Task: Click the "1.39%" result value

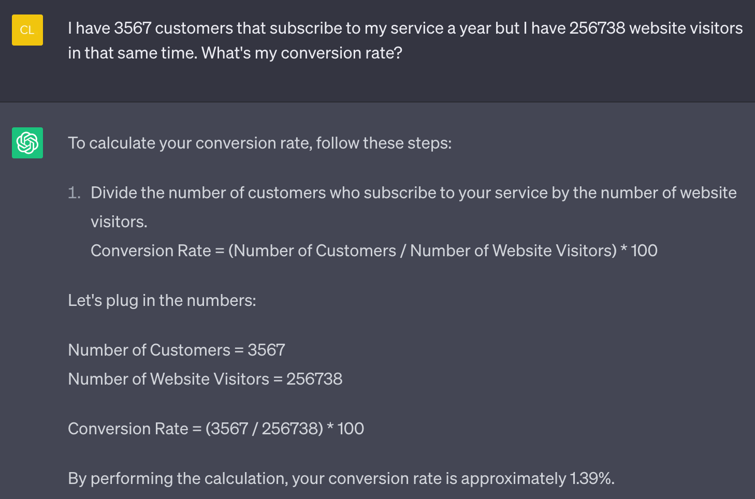Action: click(590, 478)
